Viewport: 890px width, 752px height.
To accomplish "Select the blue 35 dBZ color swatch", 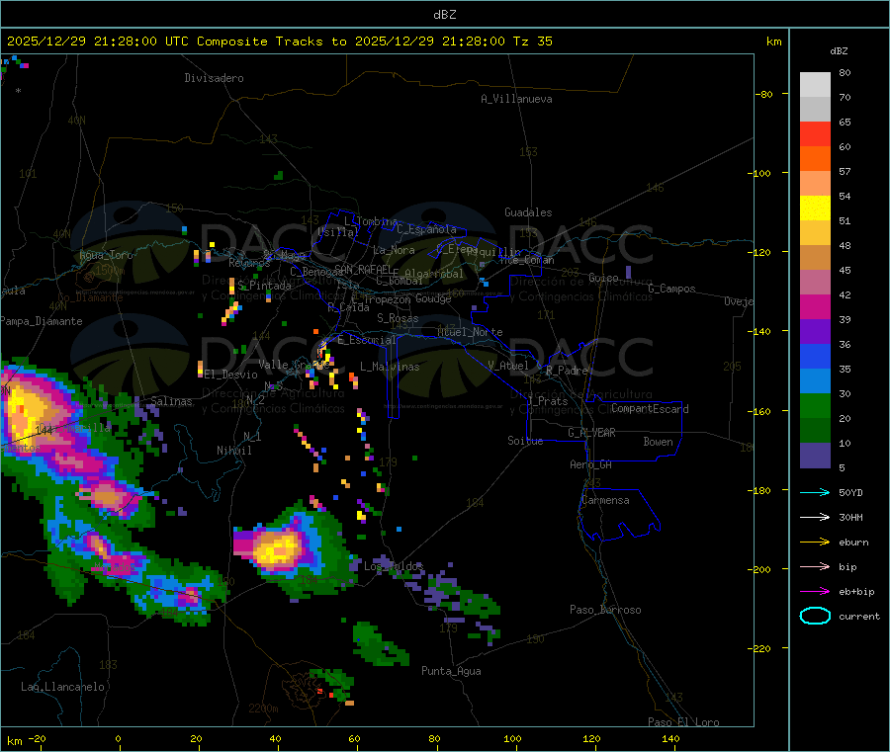I will [815, 356].
